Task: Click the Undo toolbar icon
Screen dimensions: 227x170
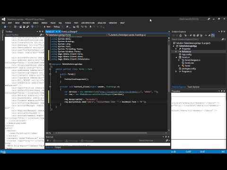Action: [32, 27]
